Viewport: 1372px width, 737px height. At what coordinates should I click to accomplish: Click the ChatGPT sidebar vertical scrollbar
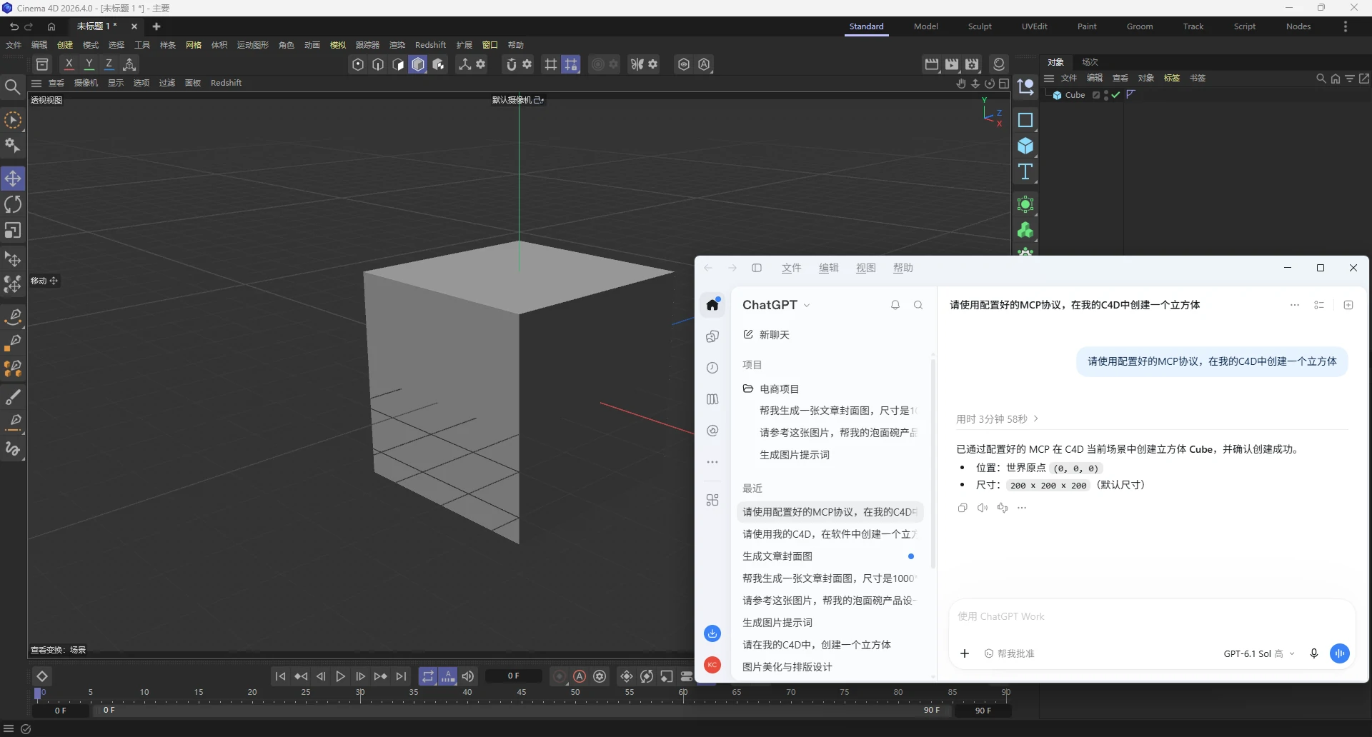[933, 464]
